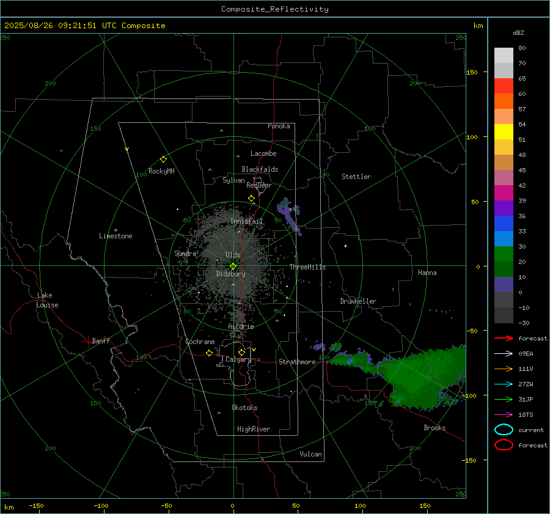
Task: Select the orange 111V arrow symbol
Action: coord(504,369)
